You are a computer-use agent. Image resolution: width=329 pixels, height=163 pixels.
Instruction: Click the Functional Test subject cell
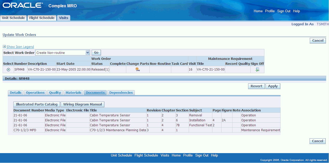200,125
